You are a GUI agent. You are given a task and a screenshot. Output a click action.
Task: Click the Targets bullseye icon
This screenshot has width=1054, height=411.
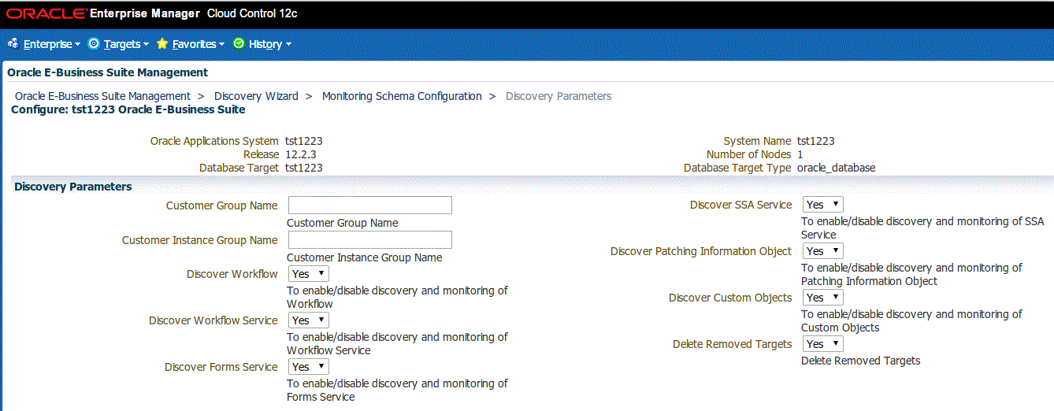click(x=94, y=44)
